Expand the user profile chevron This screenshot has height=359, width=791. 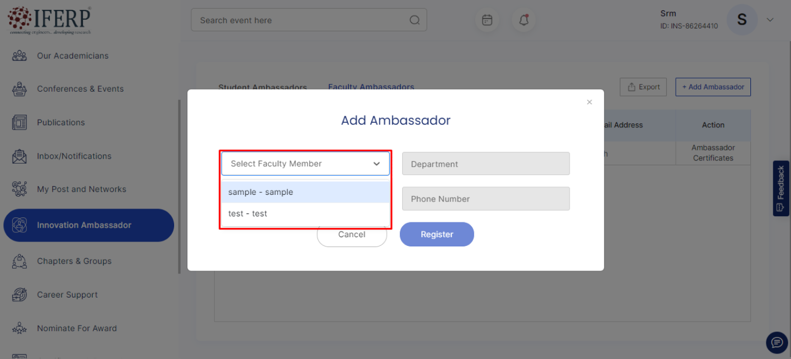(770, 20)
